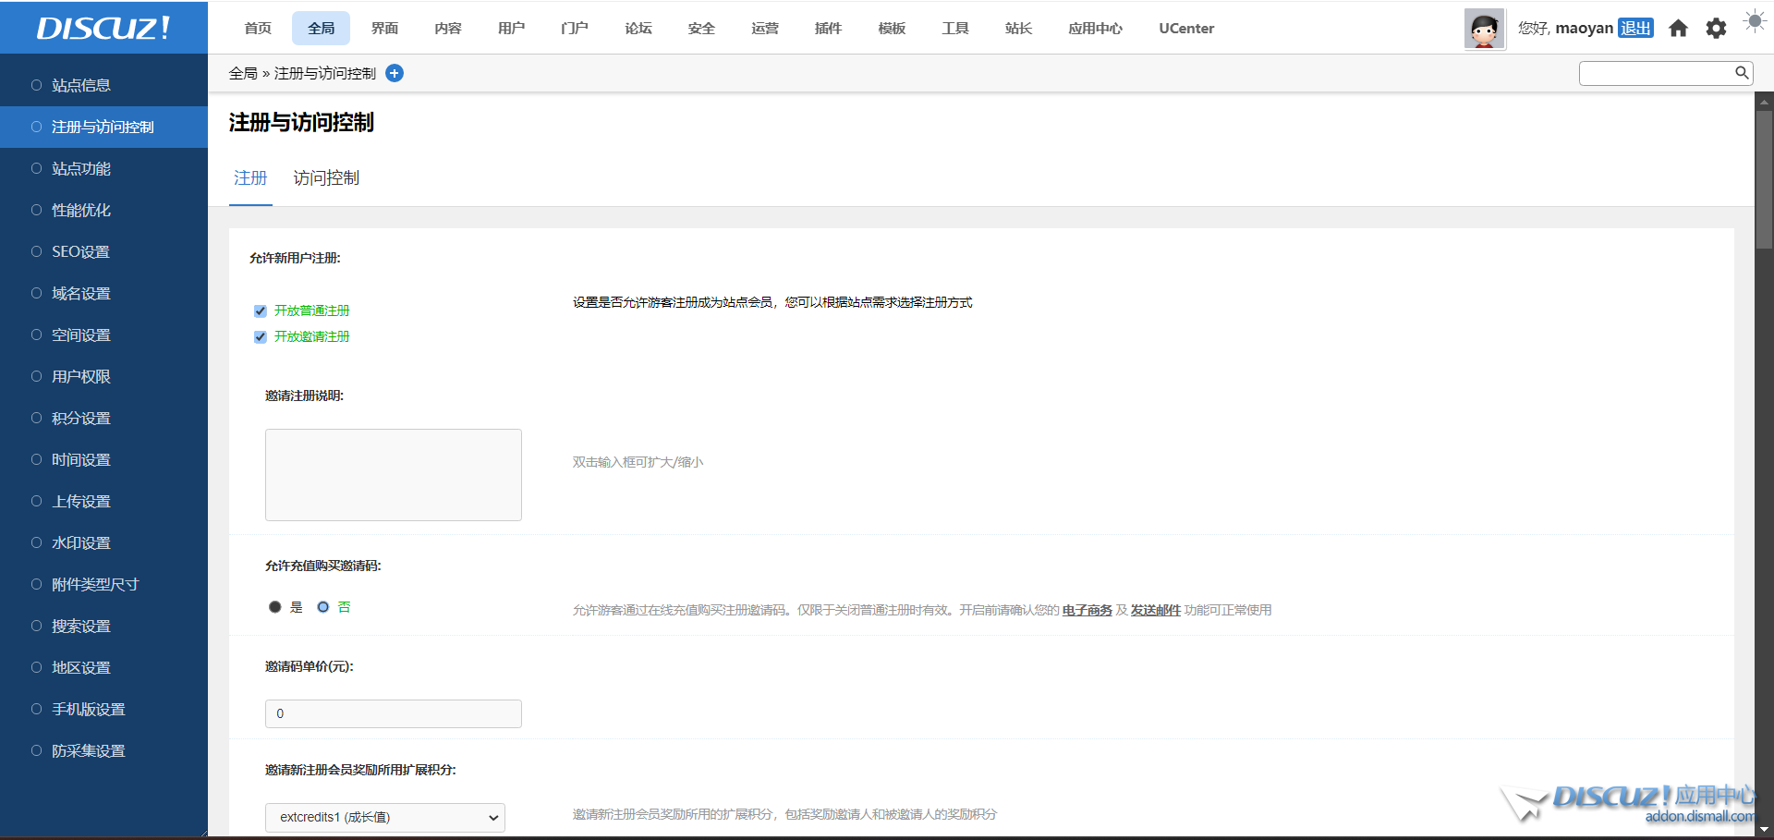Viewport: 1774px width, 840px height.
Task: Toggle the sun brightness theme icon
Action: (x=1754, y=21)
